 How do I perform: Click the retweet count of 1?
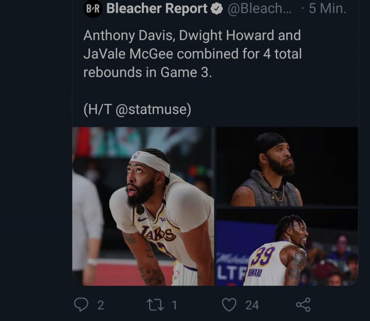(x=174, y=305)
